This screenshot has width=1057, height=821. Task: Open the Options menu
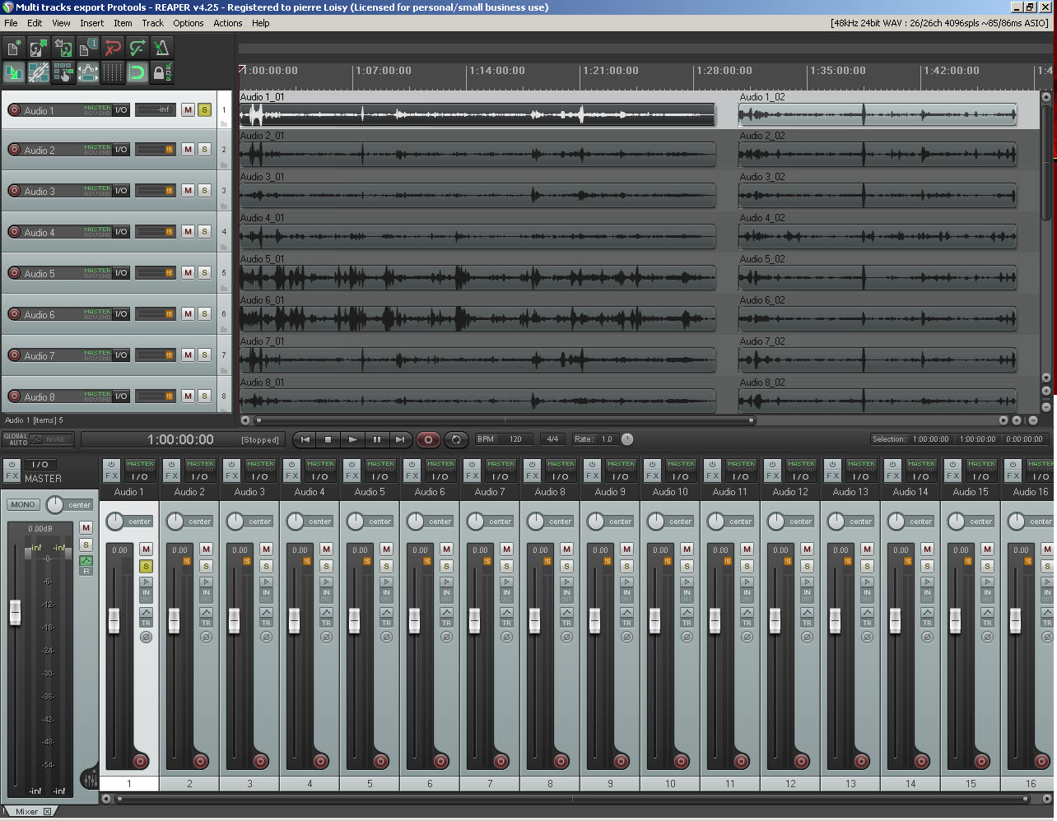188,23
